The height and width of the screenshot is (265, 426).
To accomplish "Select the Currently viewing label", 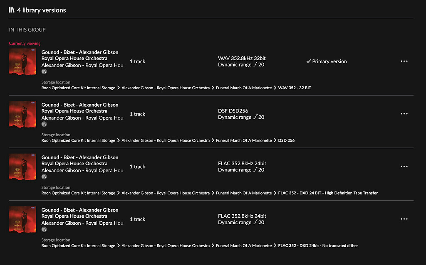I will point(25,43).
